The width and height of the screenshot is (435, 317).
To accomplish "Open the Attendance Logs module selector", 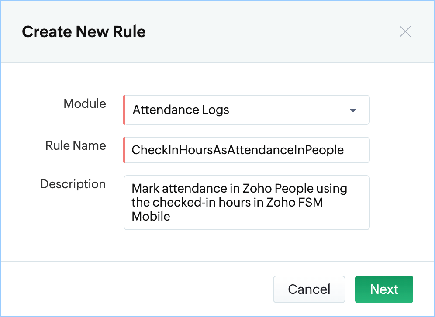I will coord(246,110).
